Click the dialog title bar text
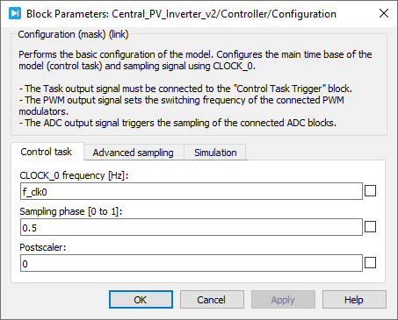Screen dimensions: 398x320 click(x=181, y=14)
